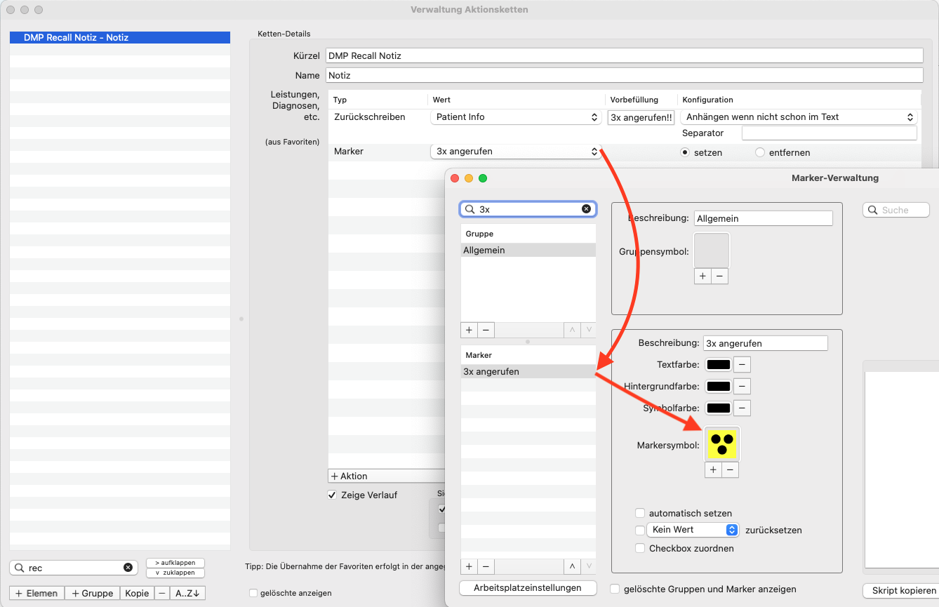This screenshot has width=939, height=607.
Task: Clear the 3x marker search field
Action: pos(586,209)
